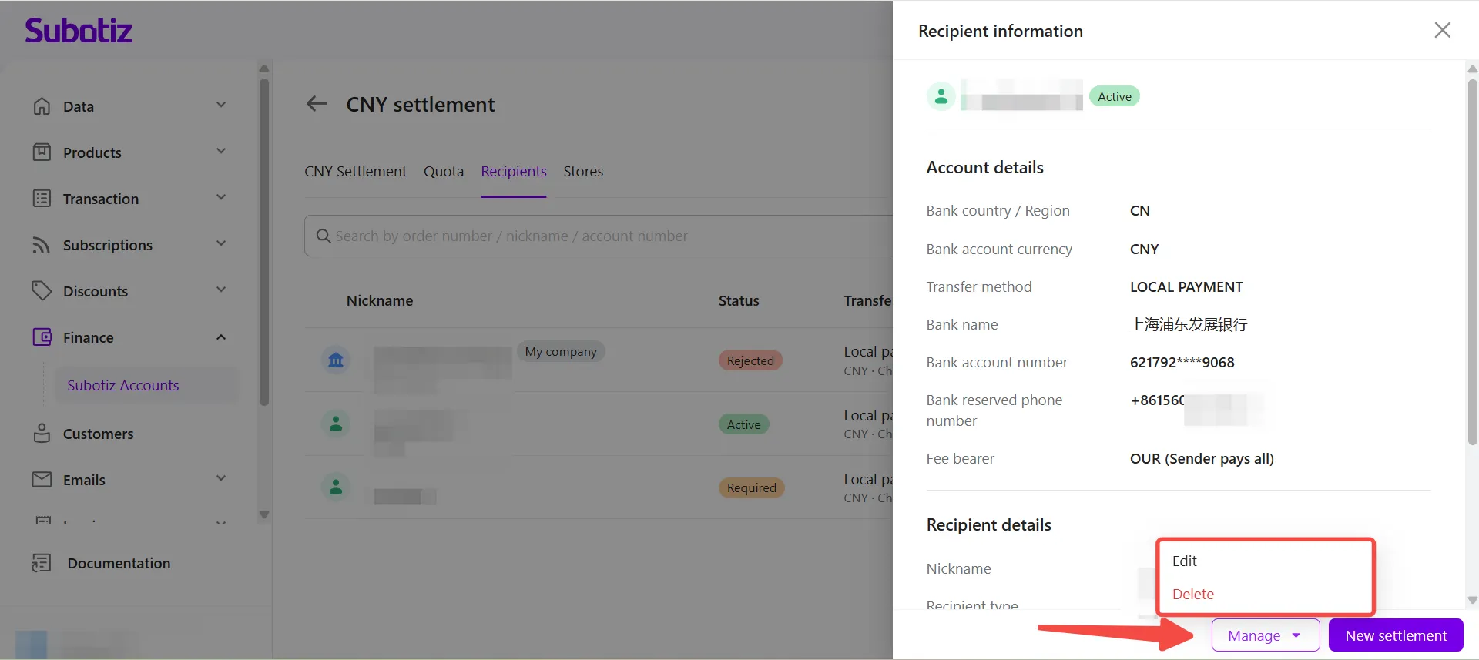
Task: Click the LOCAL PAYMENT transfer method value
Action: [x=1186, y=286]
